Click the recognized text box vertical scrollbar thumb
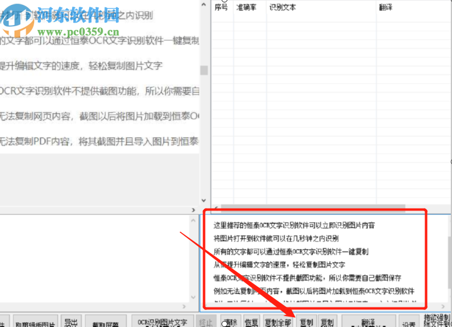 (x=450, y=262)
